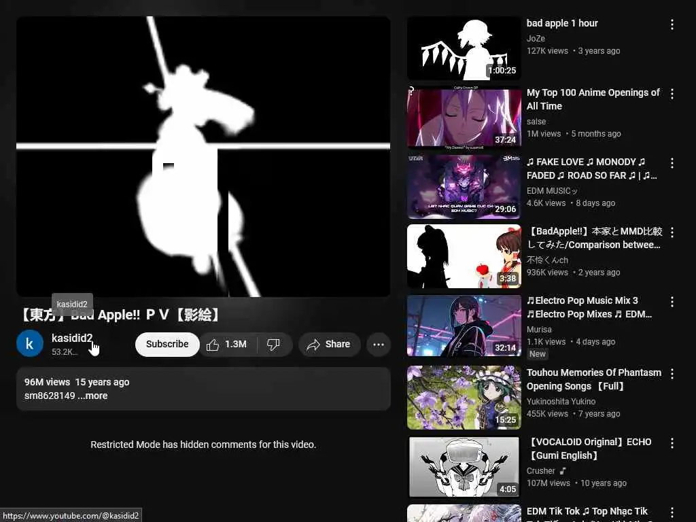Open BadApple MMD comparison thumbnail

(464, 256)
